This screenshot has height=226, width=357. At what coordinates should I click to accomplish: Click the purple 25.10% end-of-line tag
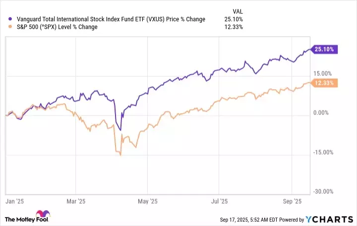[x=324, y=49]
